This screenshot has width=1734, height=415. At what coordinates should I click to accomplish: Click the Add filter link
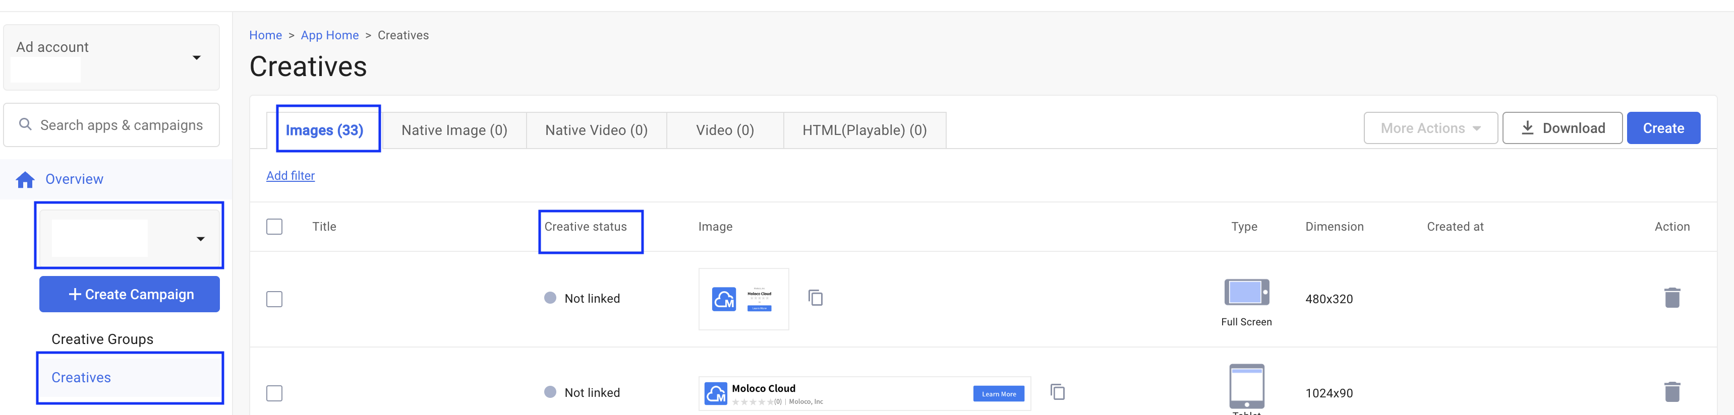[290, 176]
